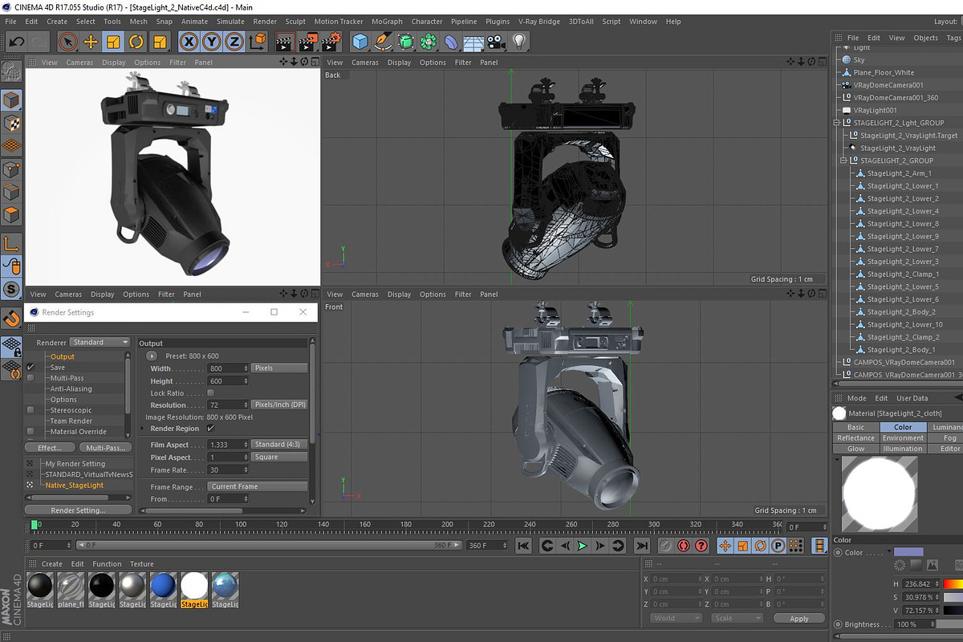Open the MoGraph menu
The image size is (963, 642).
coord(387,22)
